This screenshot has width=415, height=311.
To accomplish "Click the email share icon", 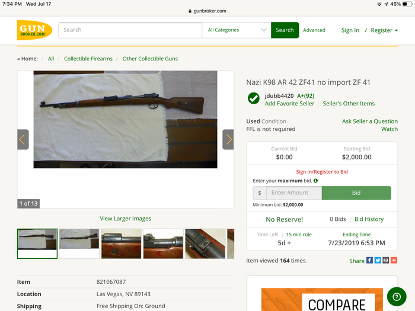I will (x=386, y=261).
